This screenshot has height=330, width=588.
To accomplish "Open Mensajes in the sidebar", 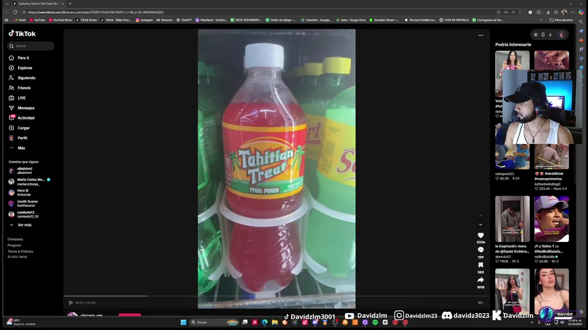I will pos(21,108).
